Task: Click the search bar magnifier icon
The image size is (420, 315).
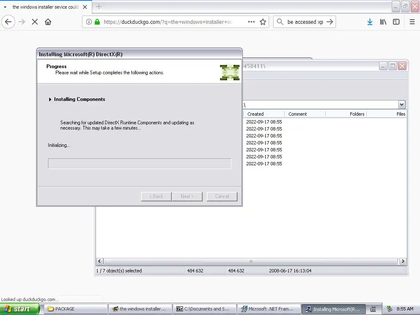Action: pos(280,22)
